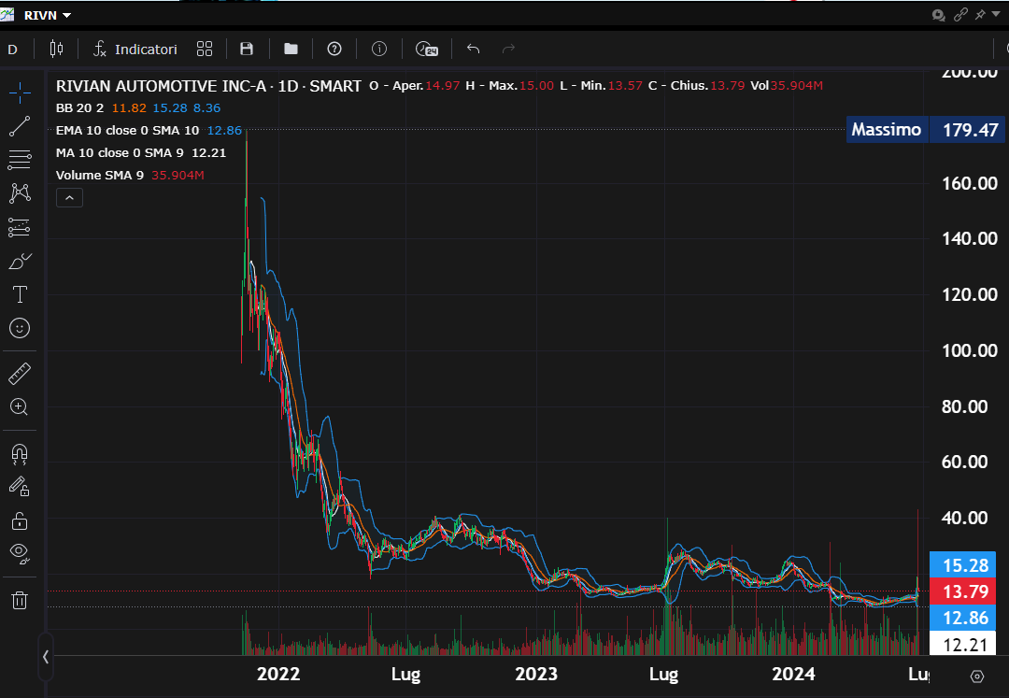Select the Text annotation tool
Image resolution: width=1009 pixels, height=698 pixels.
[20, 295]
